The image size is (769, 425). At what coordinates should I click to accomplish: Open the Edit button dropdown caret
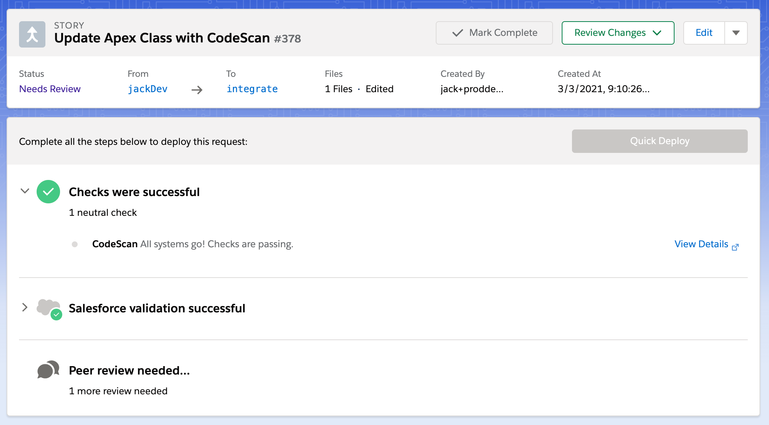click(736, 33)
